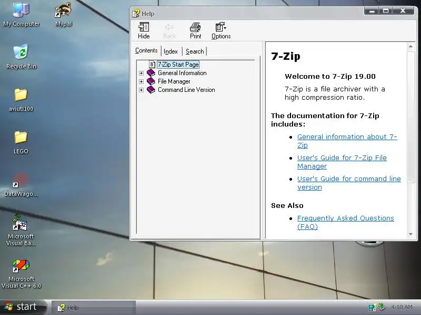
Task: Click the Command Line Version book icon
Action: (x=151, y=90)
